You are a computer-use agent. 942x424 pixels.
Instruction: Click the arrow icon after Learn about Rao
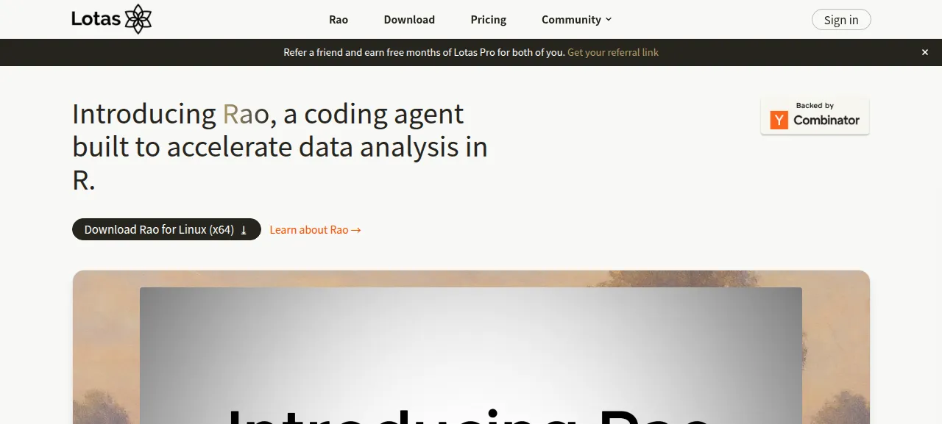point(356,230)
